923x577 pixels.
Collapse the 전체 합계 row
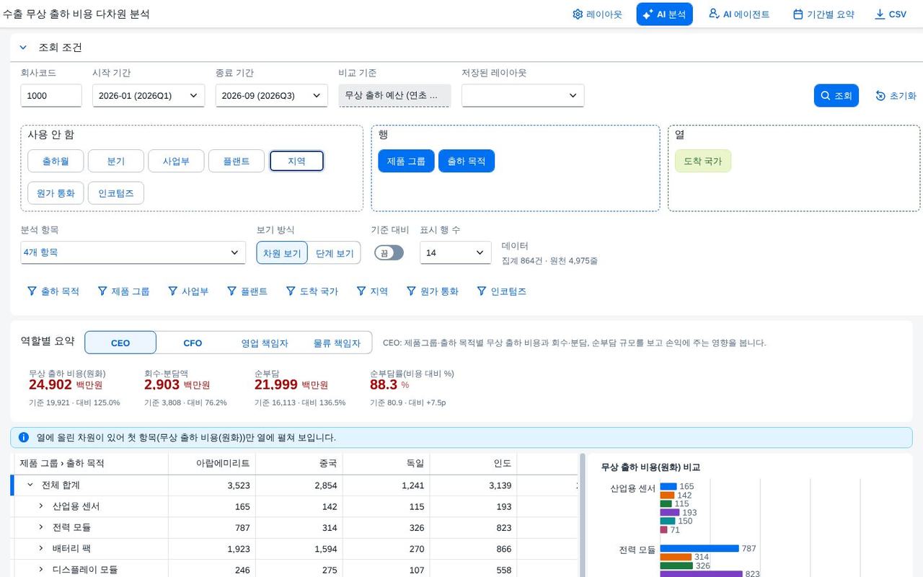(x=30, y=485)
